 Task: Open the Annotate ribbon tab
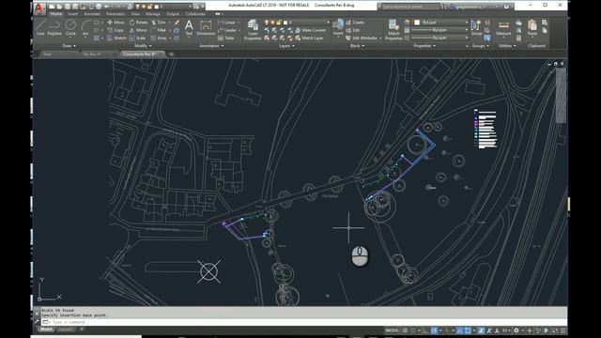pos(92,14)
